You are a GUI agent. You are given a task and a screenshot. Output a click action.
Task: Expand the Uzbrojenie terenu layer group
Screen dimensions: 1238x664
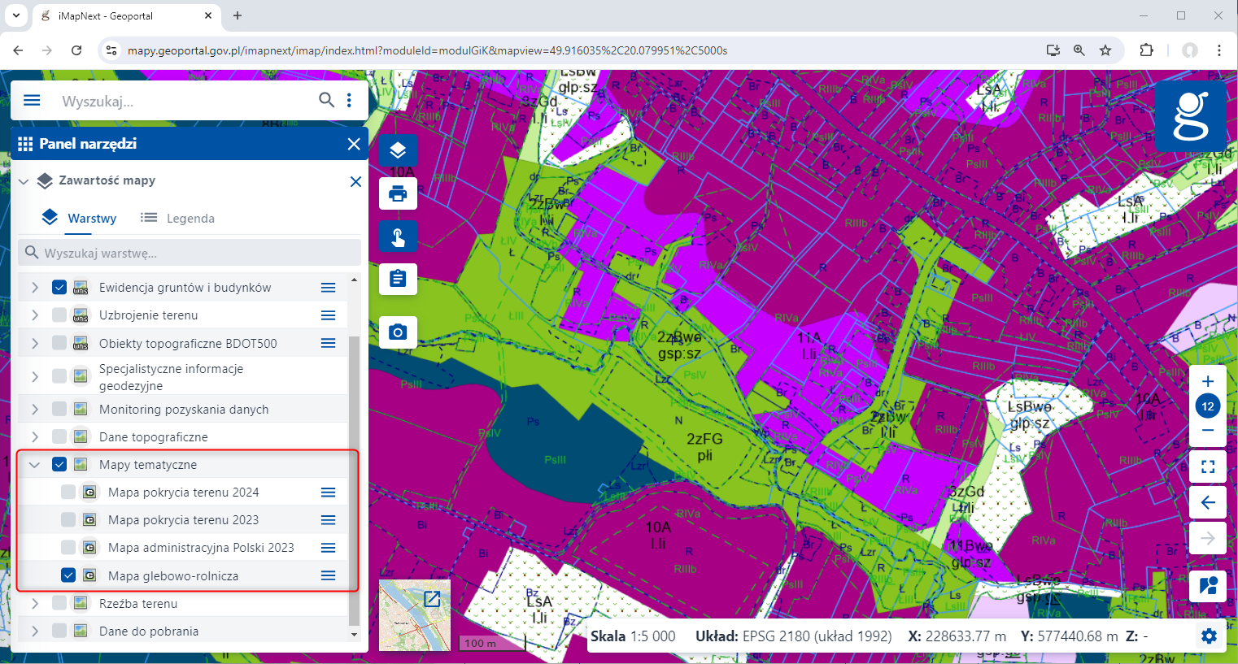tap(34, 315)
